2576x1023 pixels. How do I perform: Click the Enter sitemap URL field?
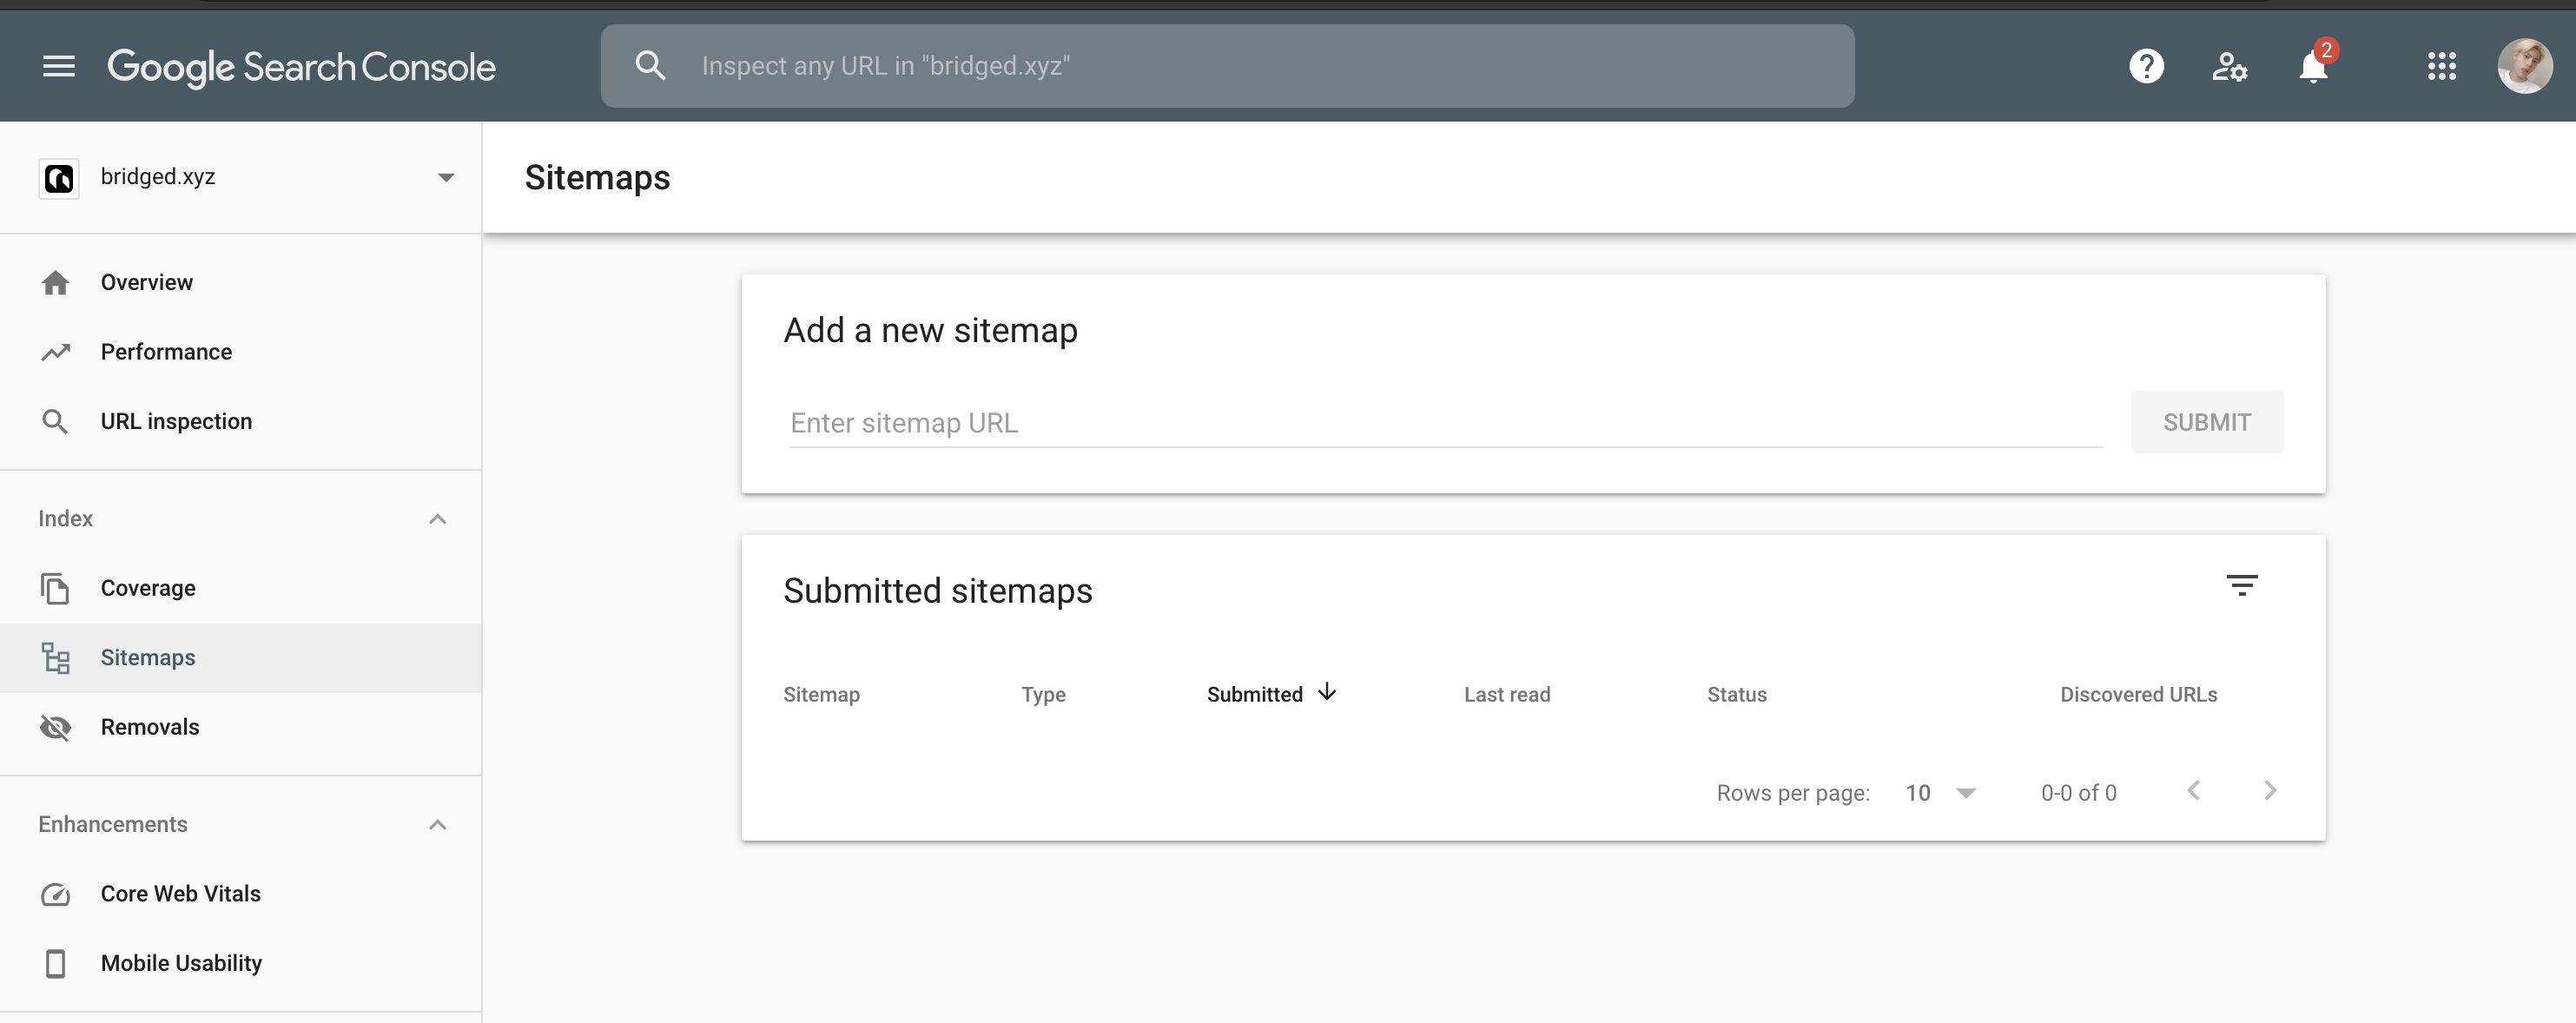pos(1445,423)
